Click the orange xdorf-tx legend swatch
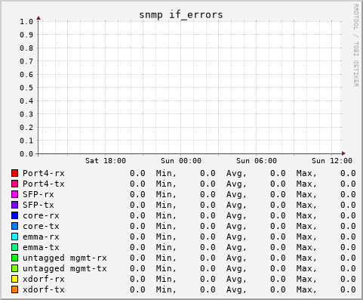Screen dimensions: 363x300 pyautogui.click(x=14, y=289)
